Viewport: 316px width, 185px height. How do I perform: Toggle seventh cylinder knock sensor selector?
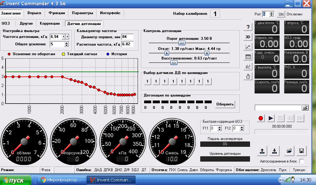point(199,81)
